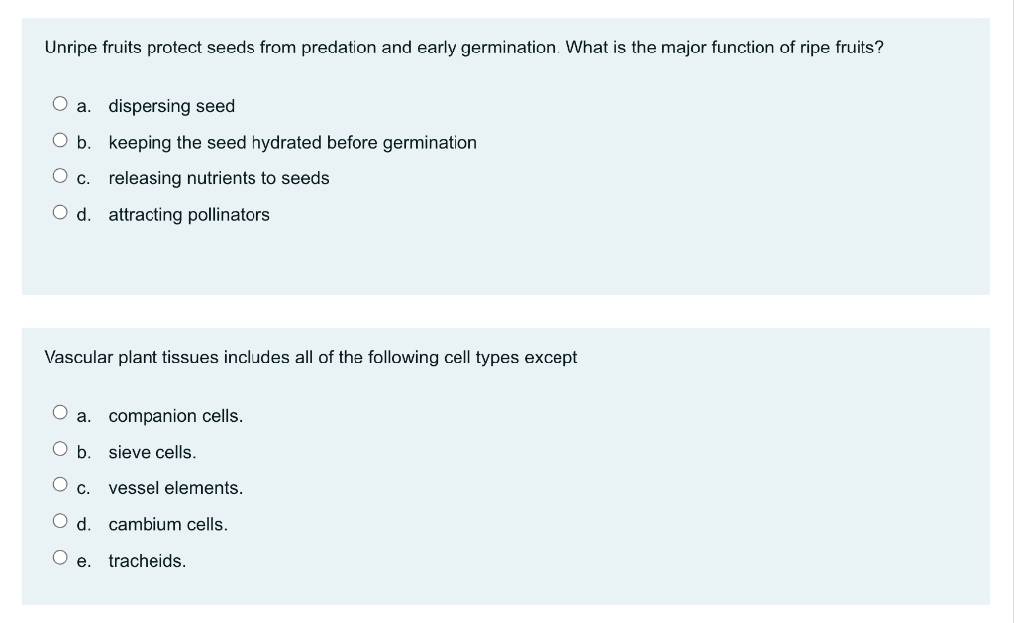The width and height of the screenshot is (1014, 623).
Task: Choose radio for 'keeping the seed hydrated' option
Action: (61, 142)
